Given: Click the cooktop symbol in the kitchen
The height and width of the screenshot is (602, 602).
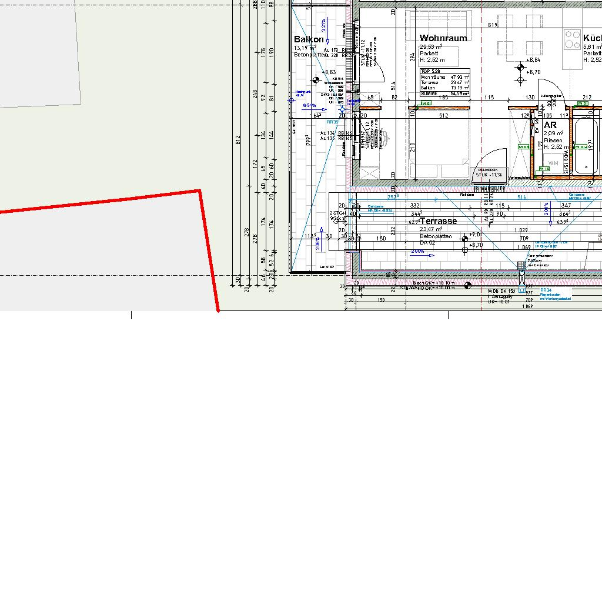Looking at the screenshot, I should click(x=572, y=39).
